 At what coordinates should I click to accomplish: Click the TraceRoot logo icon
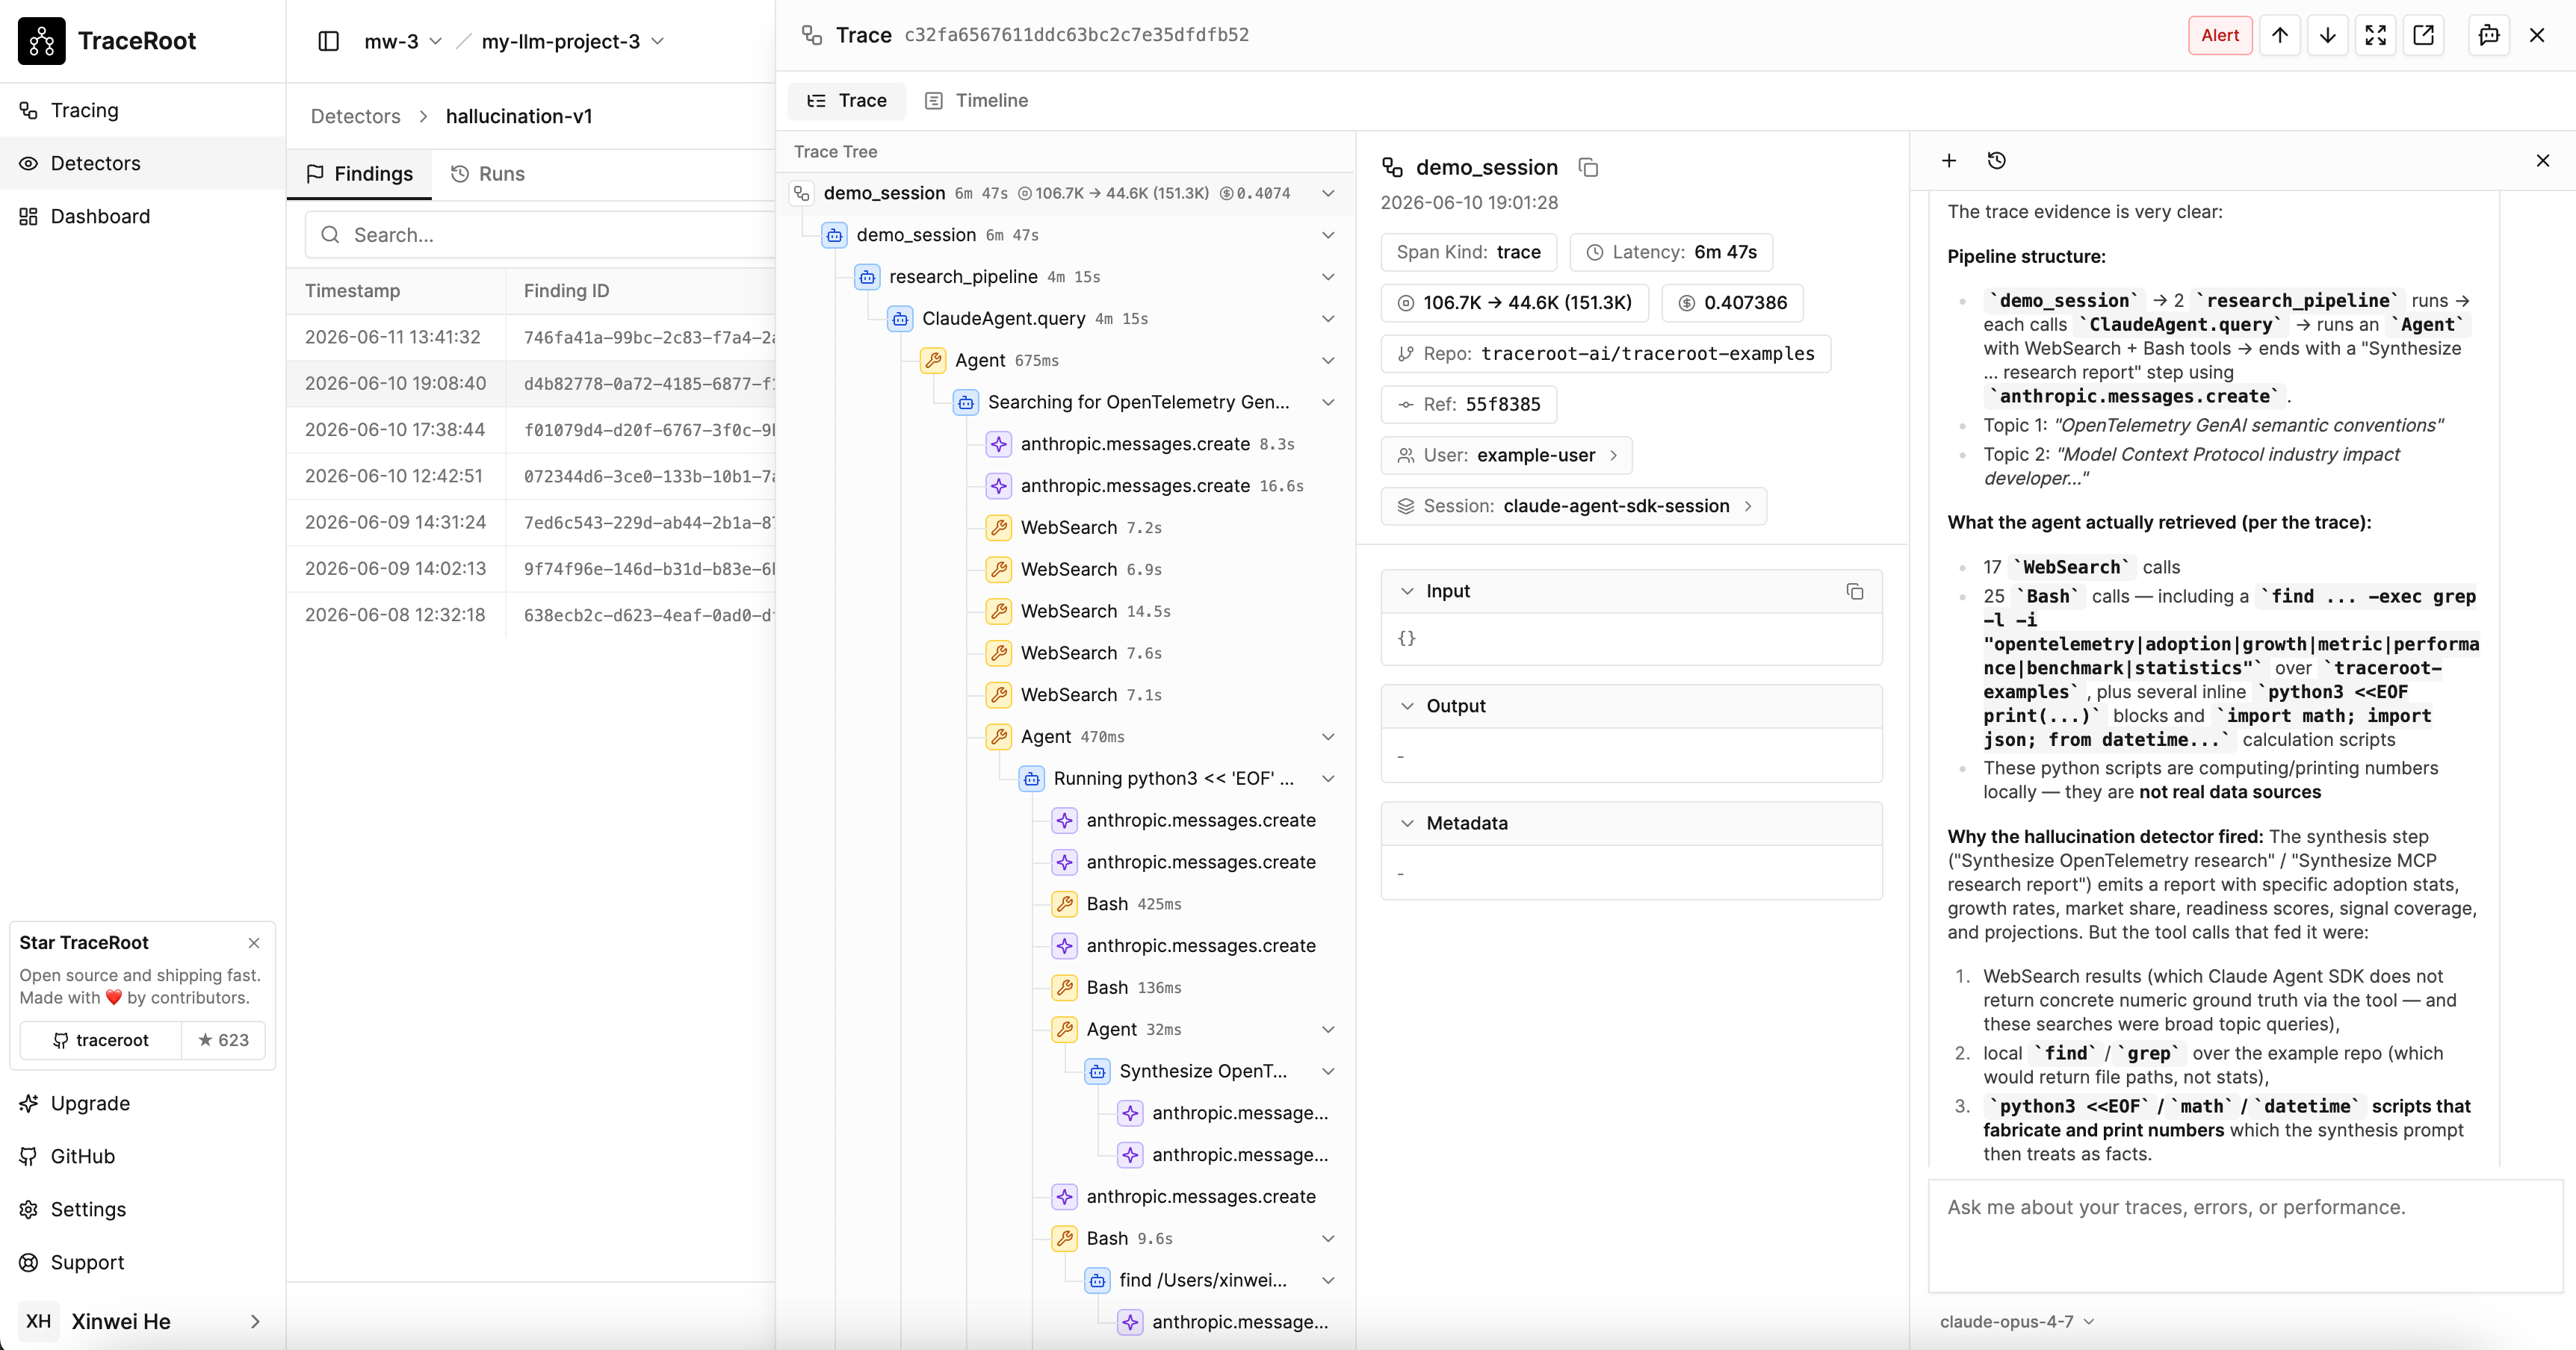coord(41,41)
